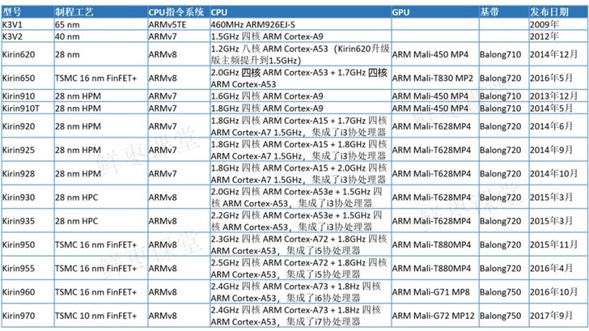
Task: Select the ARM Mali-G72 MP12 cell
Action: (432, 315)
